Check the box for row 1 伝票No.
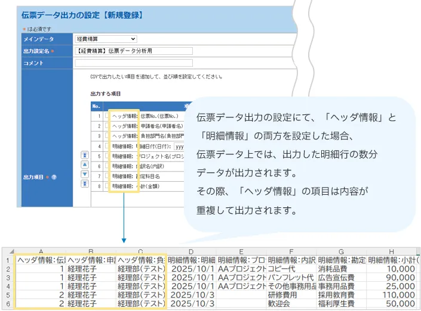This screenshot has height=311, width=421. point(107,116)
